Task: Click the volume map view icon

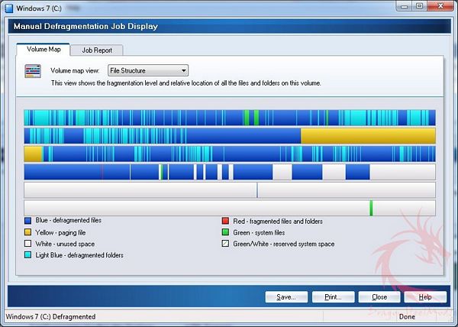Action: 33,72
